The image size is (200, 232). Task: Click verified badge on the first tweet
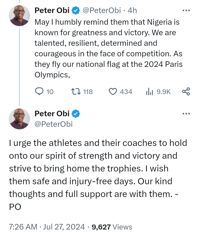pos(76,11)
